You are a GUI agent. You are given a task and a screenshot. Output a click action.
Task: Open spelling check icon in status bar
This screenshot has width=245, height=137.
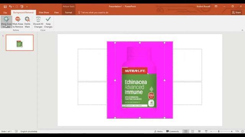coord(16,131)
